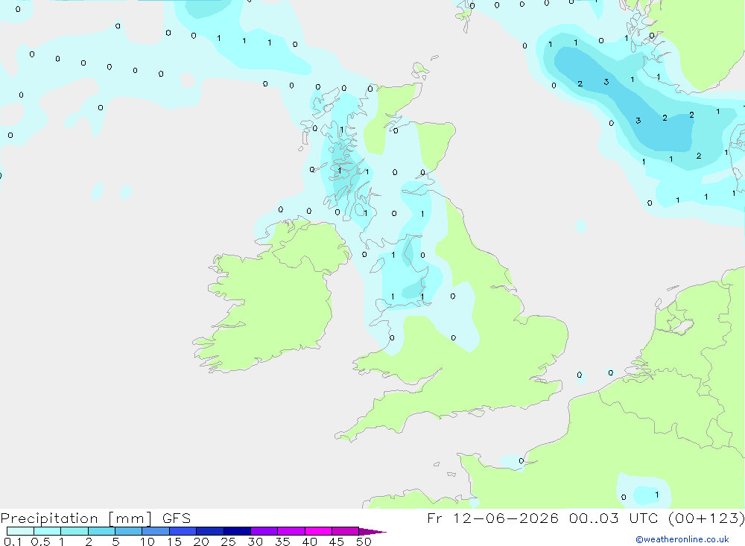This screenshot has height=546, width=745.
Task: Click the '0.1' legend scale label
Action: (x=13, y=542)
